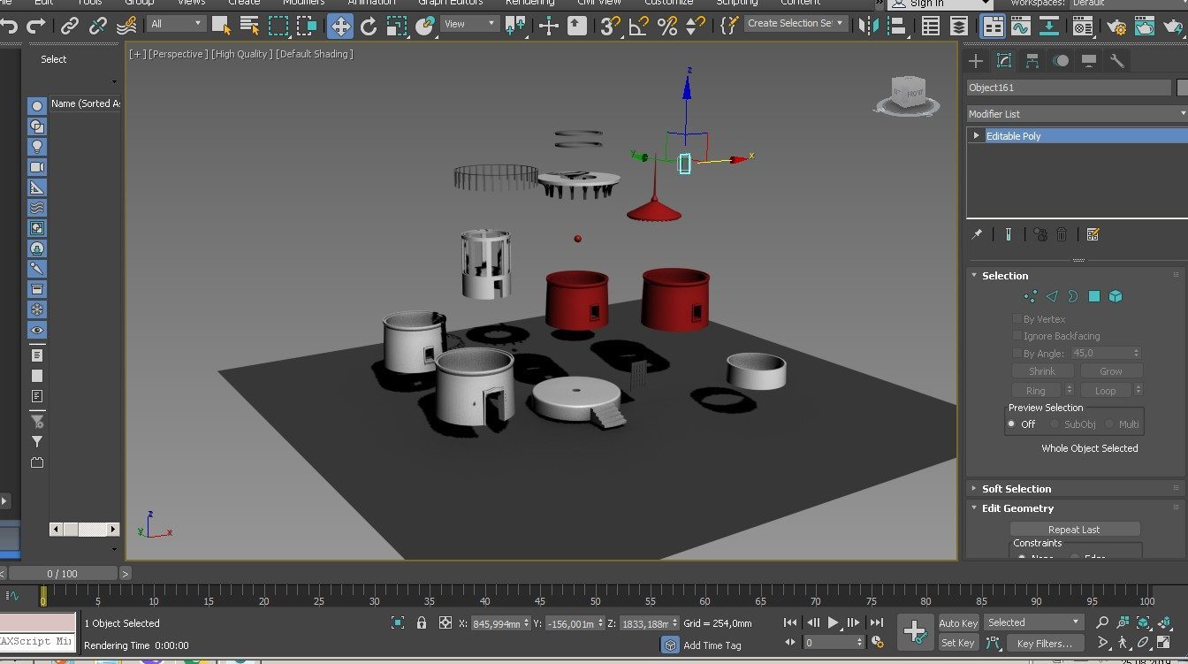1188x664 pixels.
Task: Click the High Quality viewport label menu
Action: click(241, 54)
